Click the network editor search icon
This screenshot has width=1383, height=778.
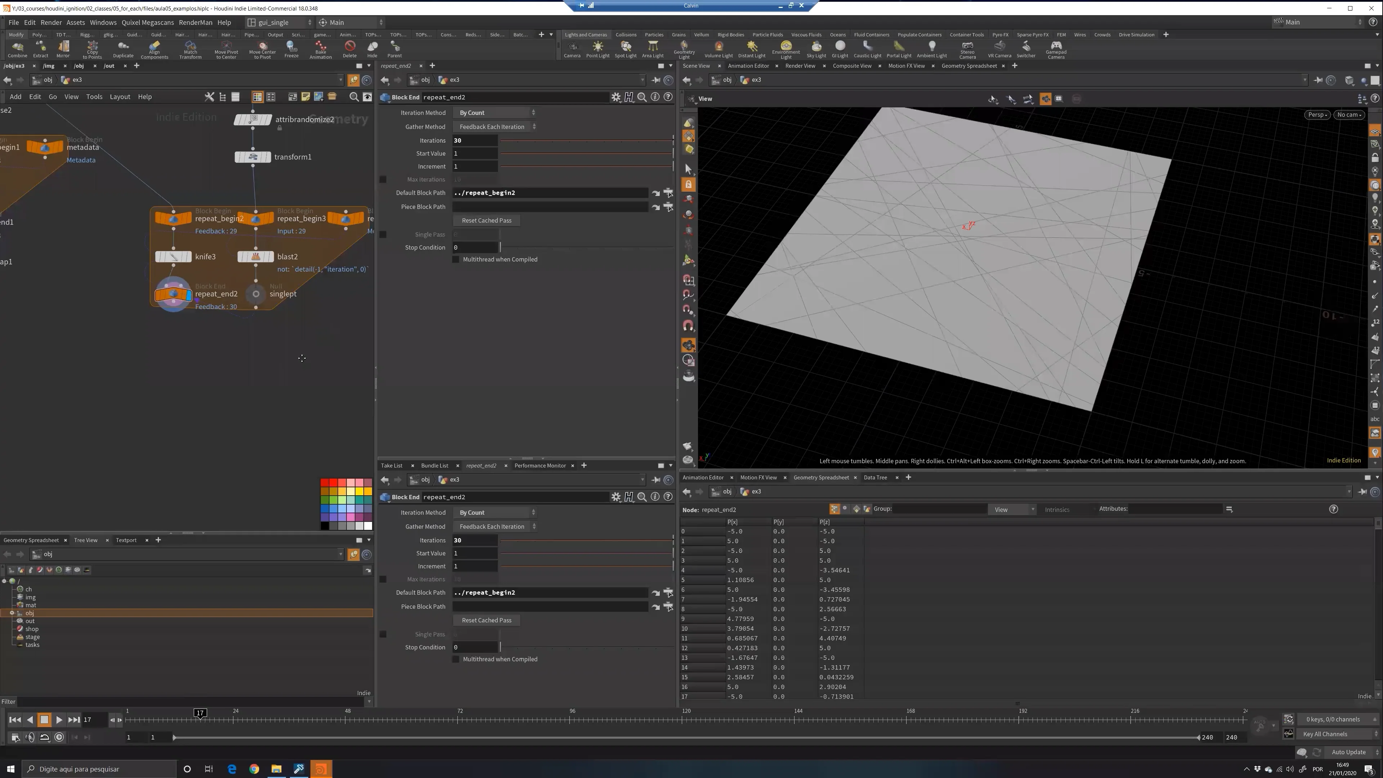[x=354, y=97]
